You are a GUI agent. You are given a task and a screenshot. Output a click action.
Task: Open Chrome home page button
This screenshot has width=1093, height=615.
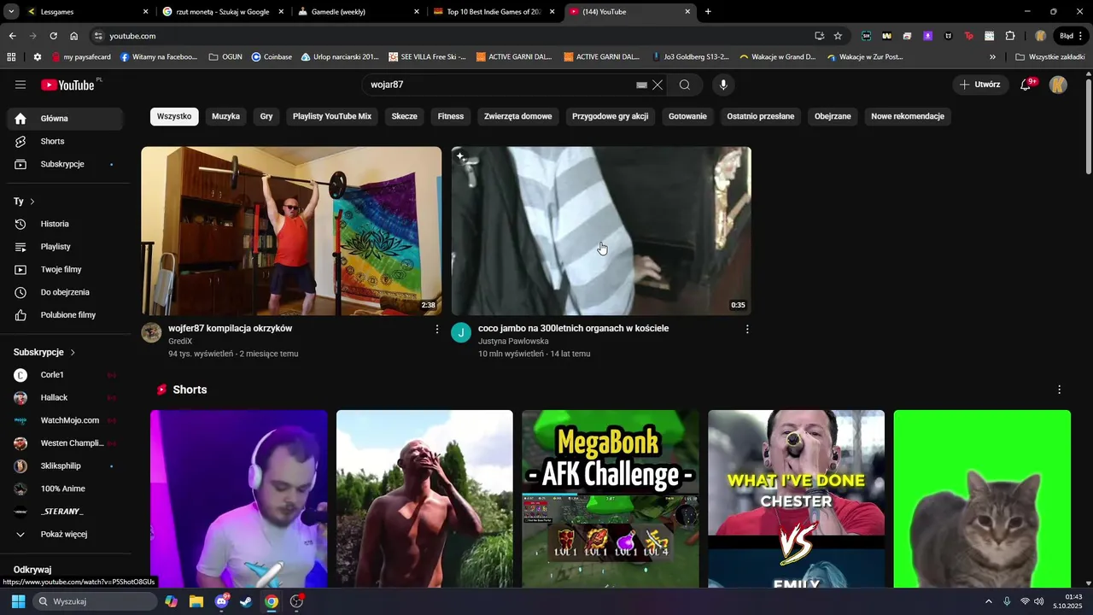(x=74, y=36)
